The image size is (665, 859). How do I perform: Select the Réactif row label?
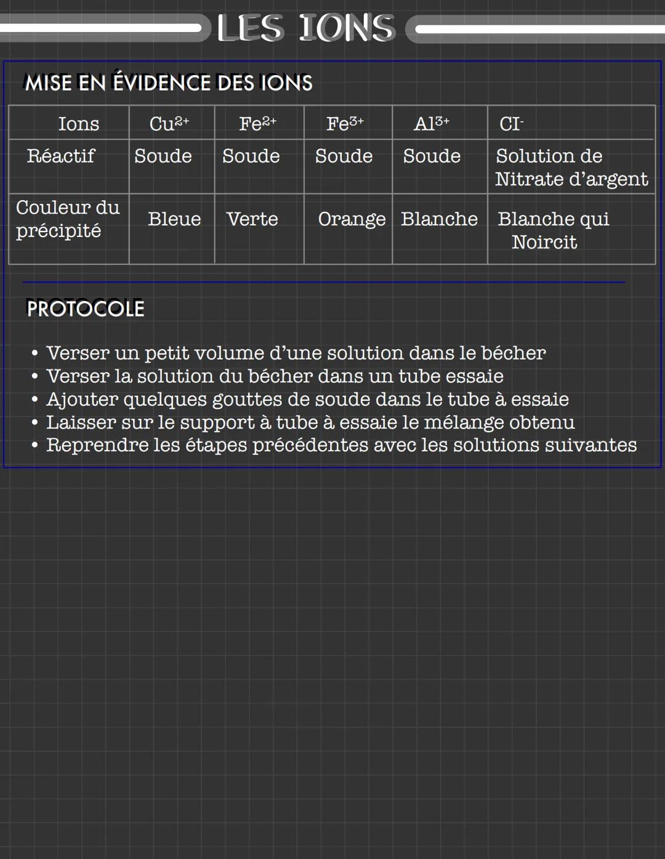tap(61, 156)
